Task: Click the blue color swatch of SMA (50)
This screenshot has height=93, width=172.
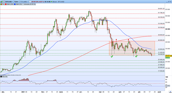Action: coord(15,4)
